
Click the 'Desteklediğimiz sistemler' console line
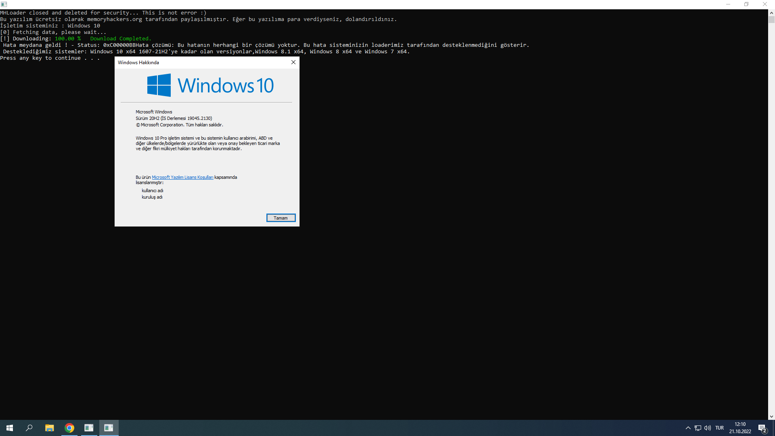tap(207, 52)
